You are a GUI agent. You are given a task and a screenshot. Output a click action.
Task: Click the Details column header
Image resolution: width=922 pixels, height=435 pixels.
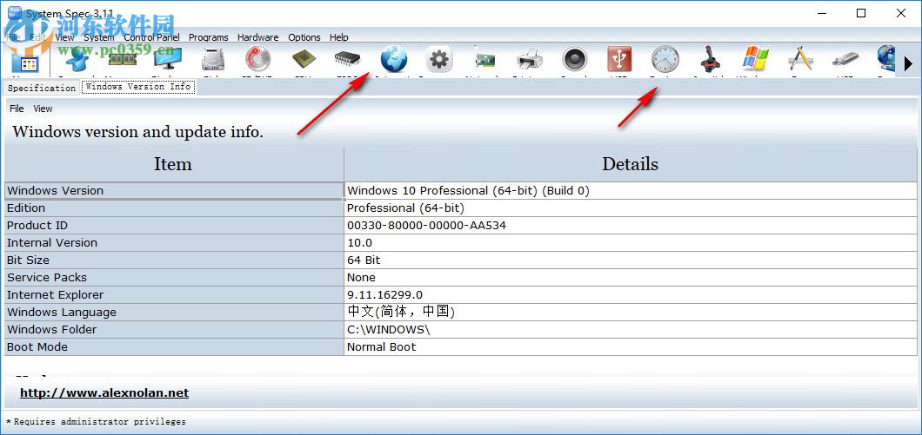tap(630, 164)
